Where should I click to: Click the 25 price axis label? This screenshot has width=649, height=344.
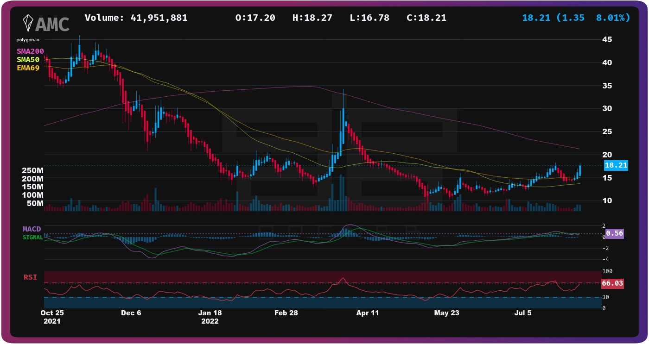click(607, 131)
